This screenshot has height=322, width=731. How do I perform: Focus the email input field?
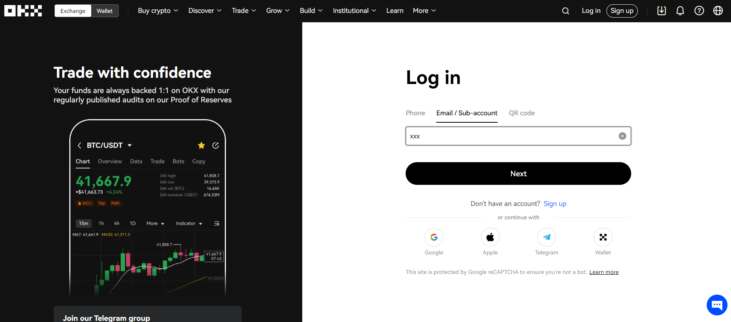[518, 136]
